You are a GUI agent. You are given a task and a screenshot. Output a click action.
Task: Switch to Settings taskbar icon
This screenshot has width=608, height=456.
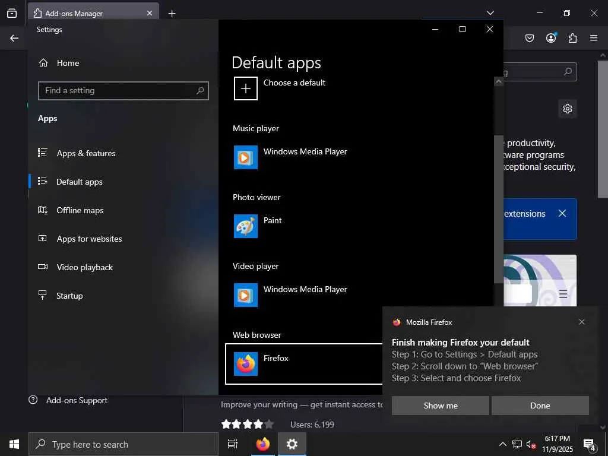click(292, 444)
